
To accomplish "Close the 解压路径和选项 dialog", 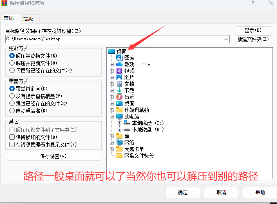I will coord(271,3).
